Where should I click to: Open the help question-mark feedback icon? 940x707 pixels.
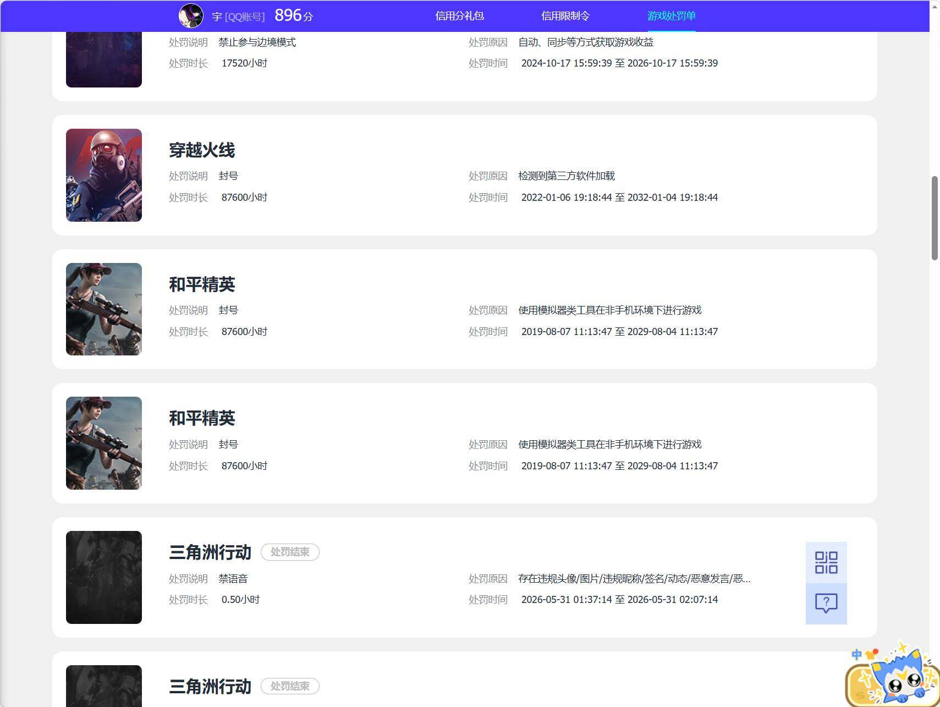point(826,604)
